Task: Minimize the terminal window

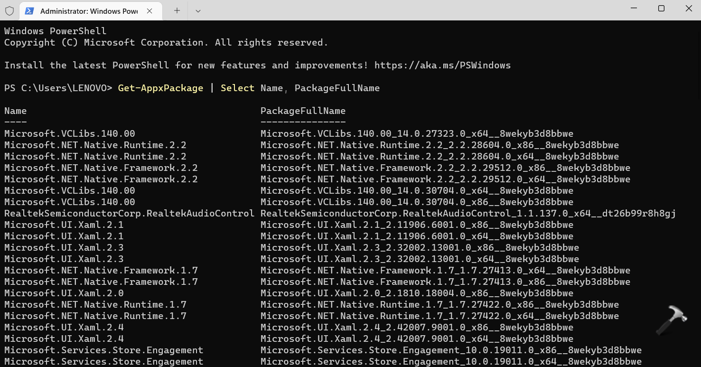Action: coord(635,9)
